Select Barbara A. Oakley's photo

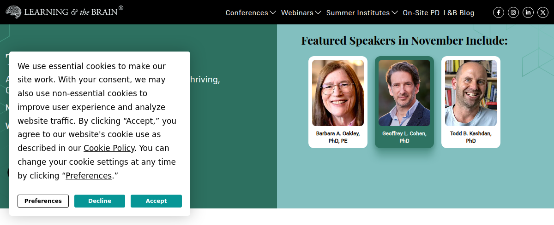[338, 93]
